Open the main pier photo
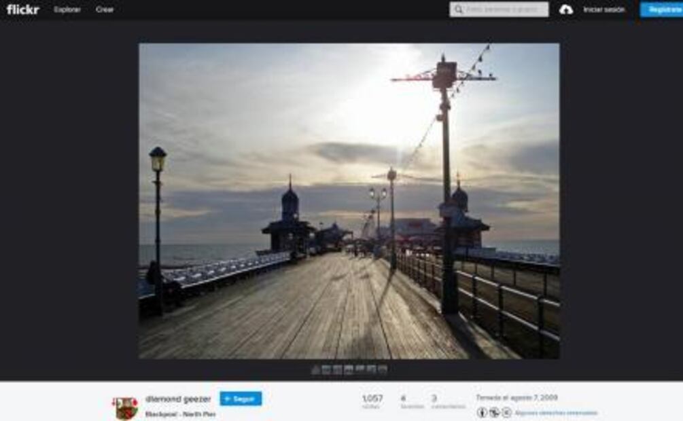Screen dimensions: 683x421 point(349,200)
